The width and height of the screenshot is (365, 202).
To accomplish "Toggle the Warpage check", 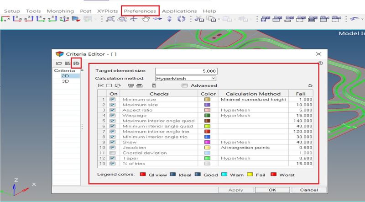I will pos(113,116).
